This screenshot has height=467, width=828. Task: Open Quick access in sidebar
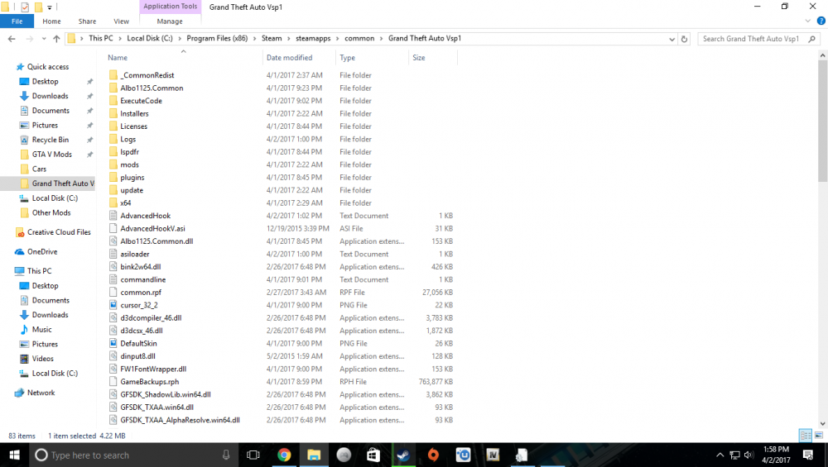(x=47, y=67)
